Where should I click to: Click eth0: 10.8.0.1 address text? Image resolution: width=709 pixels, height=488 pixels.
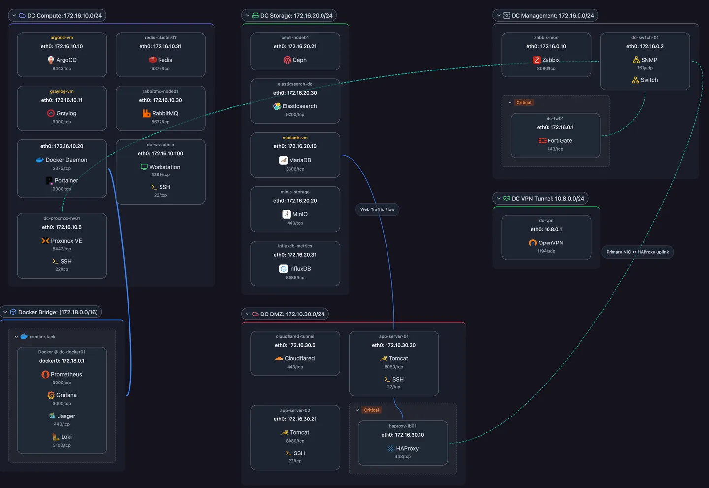point(547,229)
